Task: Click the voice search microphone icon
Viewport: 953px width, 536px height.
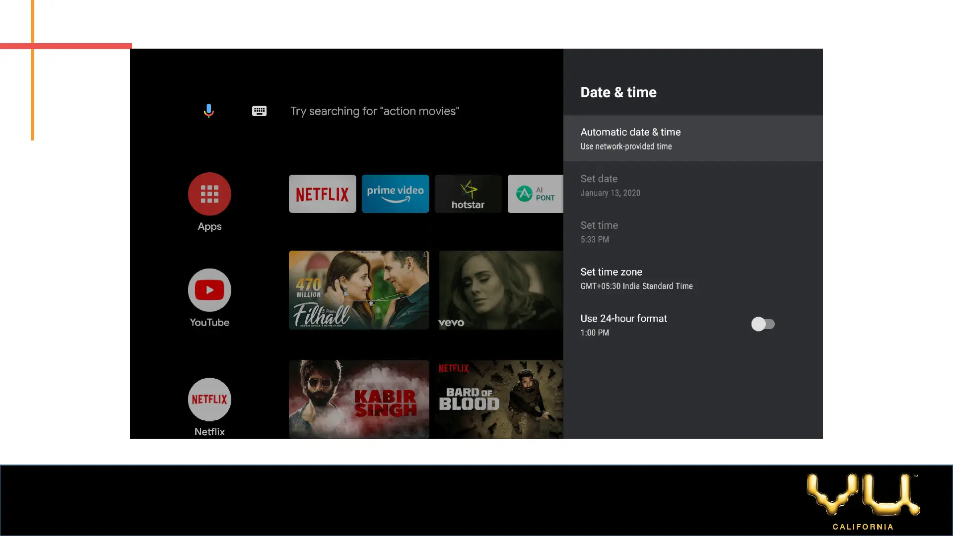Action: 208,110
